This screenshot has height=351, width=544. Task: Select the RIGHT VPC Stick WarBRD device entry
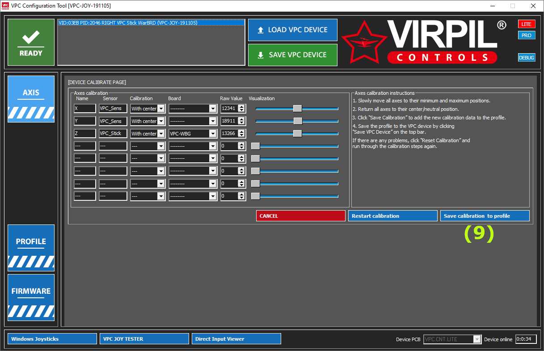151,23
